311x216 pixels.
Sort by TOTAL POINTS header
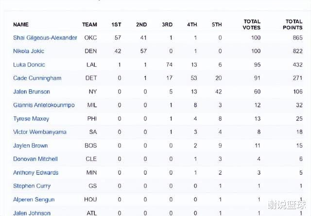point(294,24)
